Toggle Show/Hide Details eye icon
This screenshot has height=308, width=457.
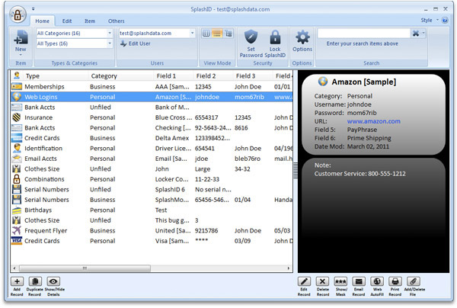(x=53, y=281)
